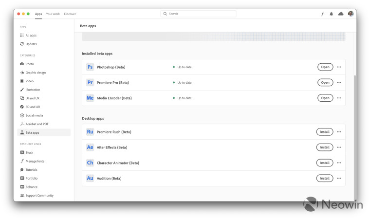Click Premiere Pro (Beta) Up to date status

[x=182, y=82]
